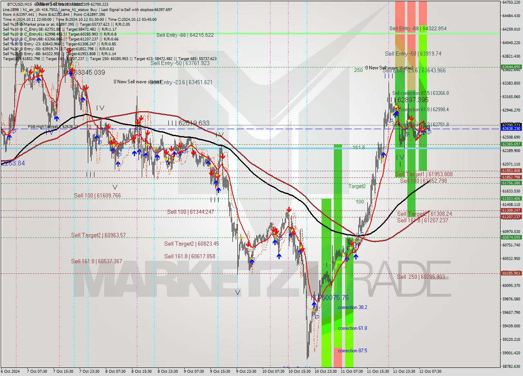Click the green 'Target2' label
The width and height of the screenshot is (523, 376).
coord(357,186)
